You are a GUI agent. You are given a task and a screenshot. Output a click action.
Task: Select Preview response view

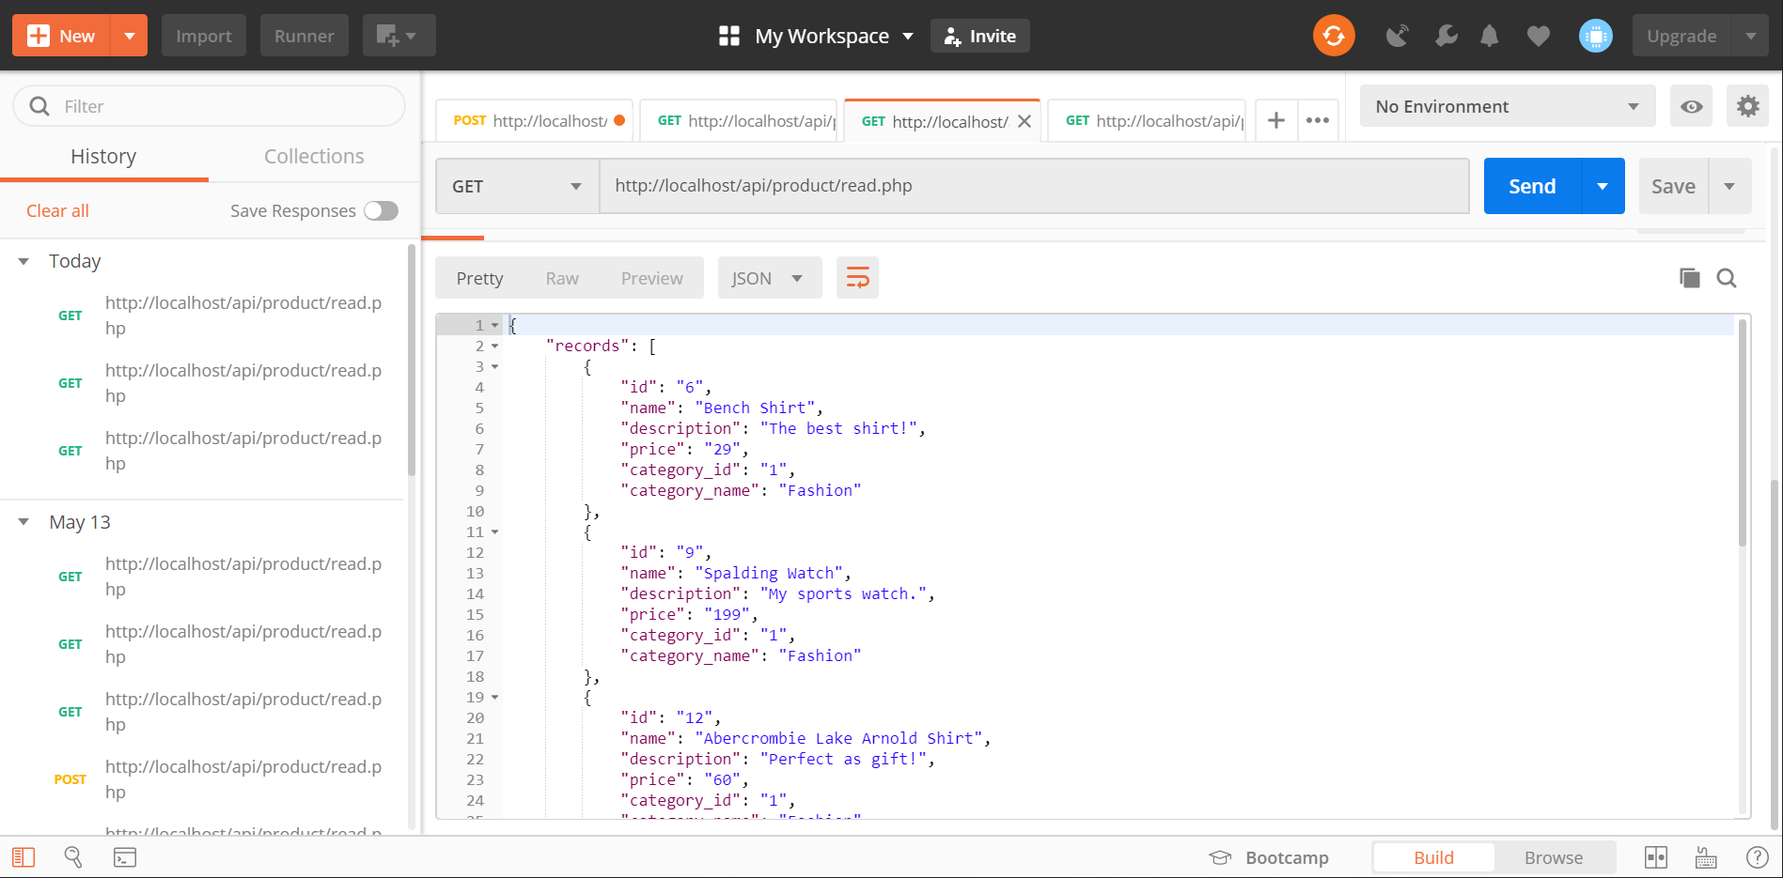pyautogui.click(x=652, y=278)
